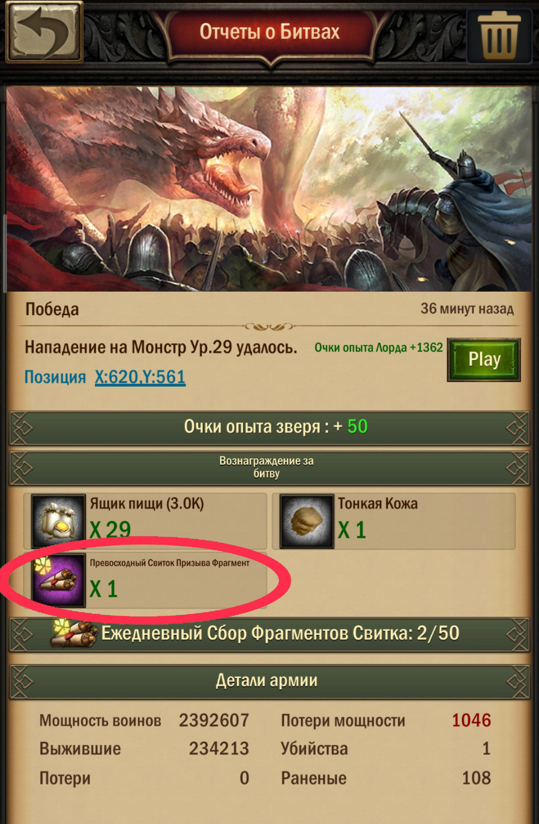Select the purple summon scroll fragment icon
539x824 pixels.
click(58, 580)
